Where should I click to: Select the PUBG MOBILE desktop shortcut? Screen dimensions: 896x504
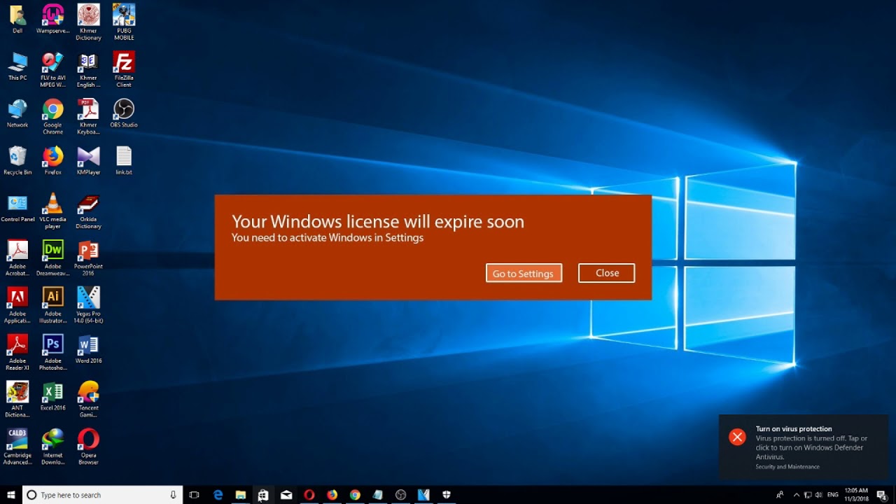pos(124,22)
